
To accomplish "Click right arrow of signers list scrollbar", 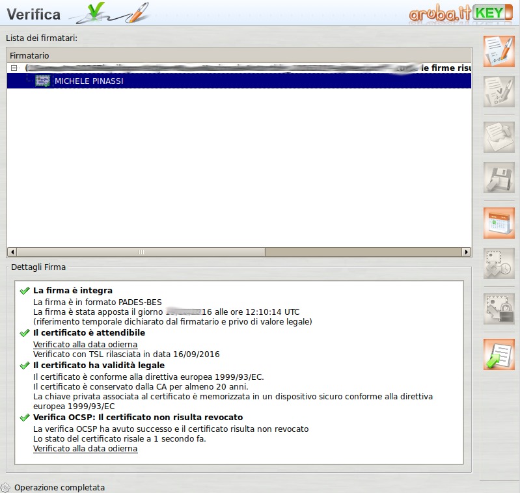I will click(x=466, y=252).
